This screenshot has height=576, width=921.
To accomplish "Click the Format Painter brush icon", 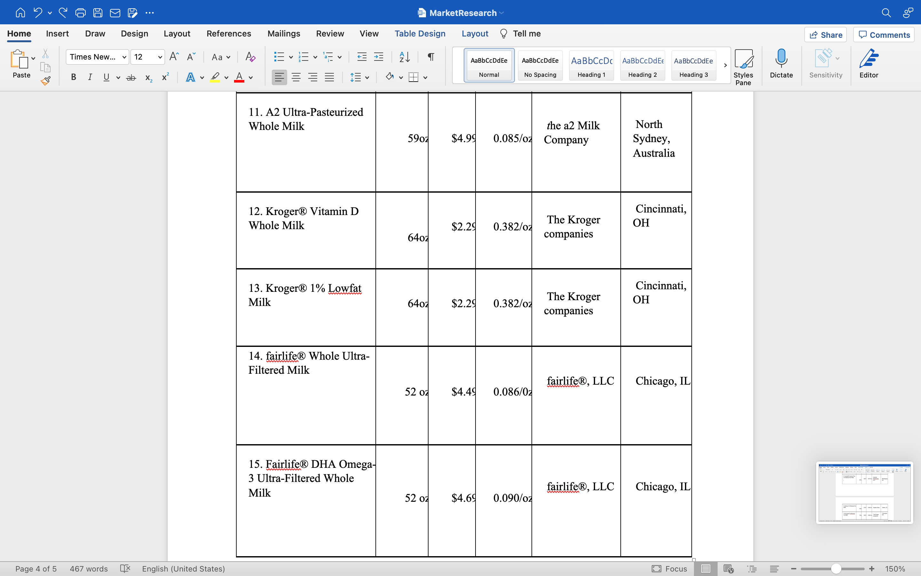I will coord(46,81).
